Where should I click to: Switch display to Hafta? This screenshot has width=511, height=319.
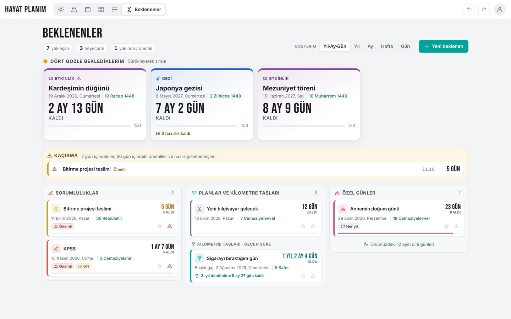pos(387,46)
